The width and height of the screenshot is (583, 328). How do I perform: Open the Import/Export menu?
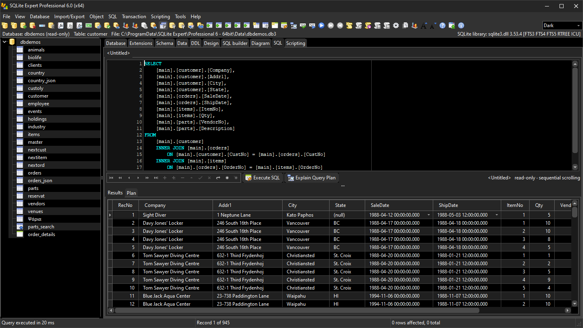(x=70, y=17)
